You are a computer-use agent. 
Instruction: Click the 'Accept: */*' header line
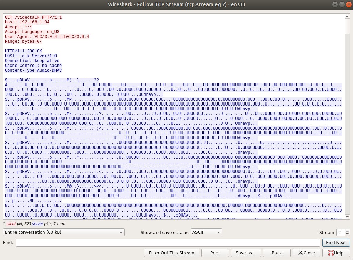[18, 27]
